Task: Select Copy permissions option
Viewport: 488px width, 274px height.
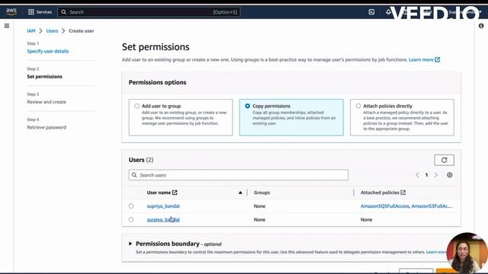Action: point(247,106)
